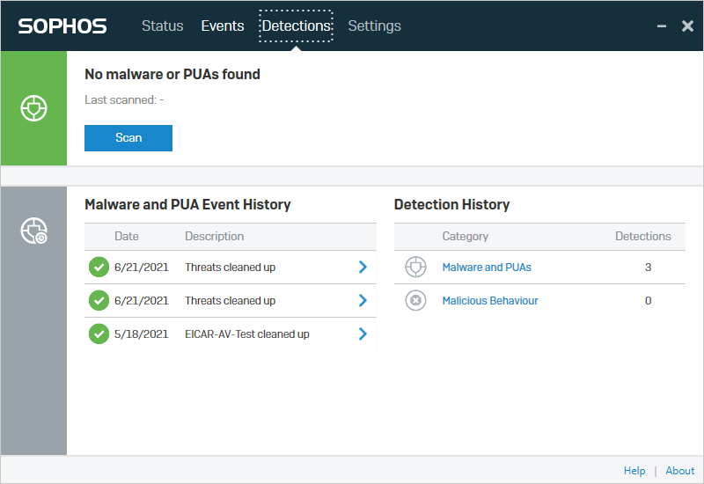The width and height of the screenshot is (704, 484).
Task: Expand the EICAR-AV-Test cleaned up chevron
Action: [363, 334]
